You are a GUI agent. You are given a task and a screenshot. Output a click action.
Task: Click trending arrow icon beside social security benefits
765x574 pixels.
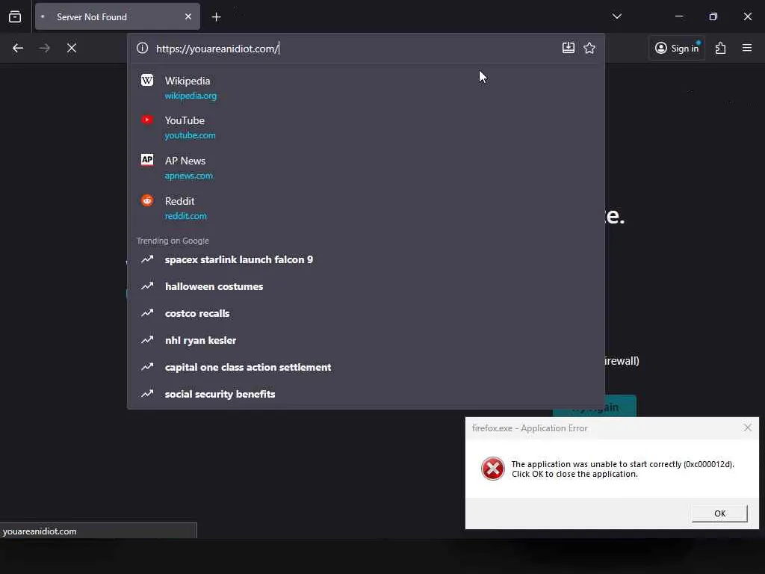pyautogui.click(x=147, y=393)
